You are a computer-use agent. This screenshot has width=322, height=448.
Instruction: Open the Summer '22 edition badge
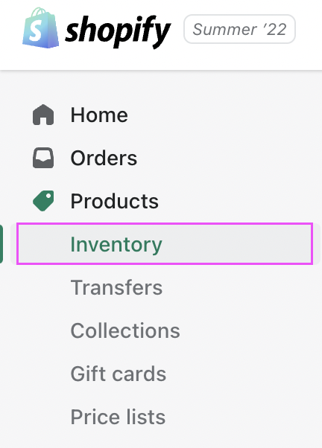click(x=239, y=29)
